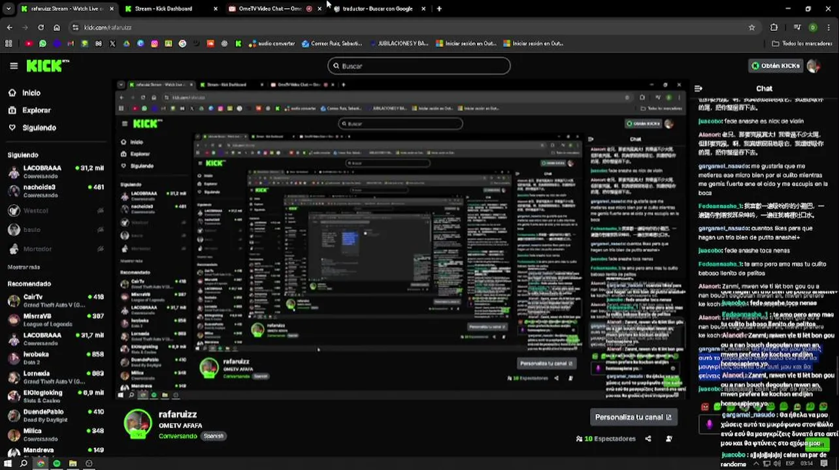Open the Lornaxia recommended channel
The image size is (839, 470).
tap(56, 377)
